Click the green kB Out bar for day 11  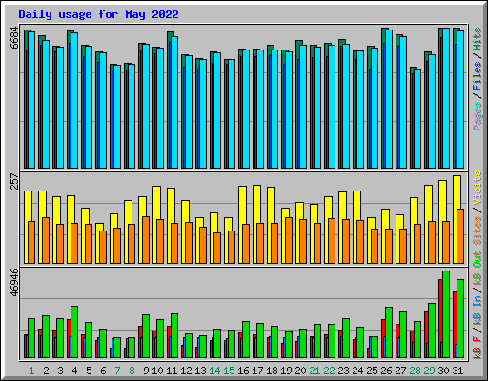[174, 336]
